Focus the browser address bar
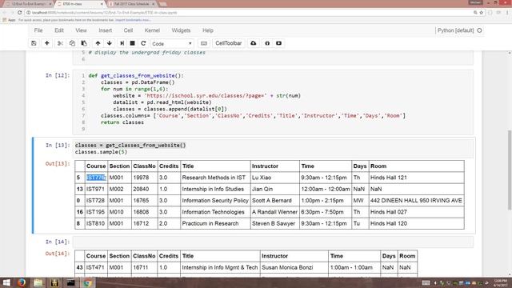 [248, 13]
